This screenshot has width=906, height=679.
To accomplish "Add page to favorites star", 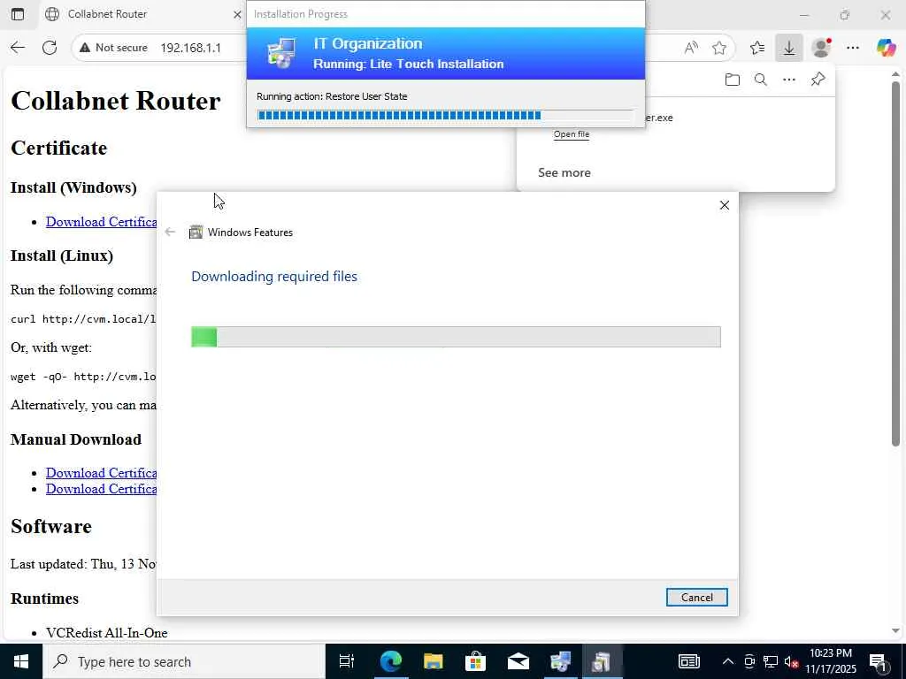I will pos(719,48).
